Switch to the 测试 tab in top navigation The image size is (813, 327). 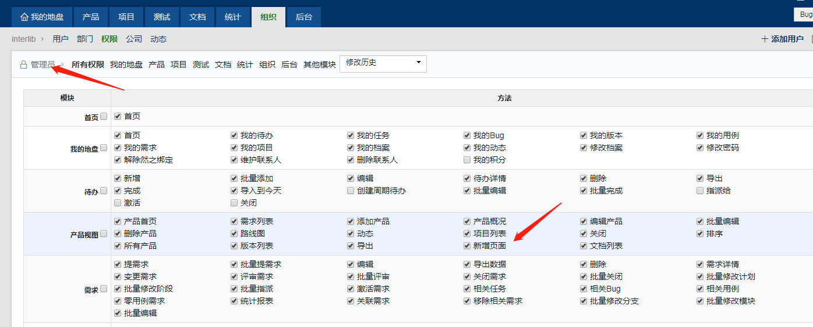pos(162,17)
